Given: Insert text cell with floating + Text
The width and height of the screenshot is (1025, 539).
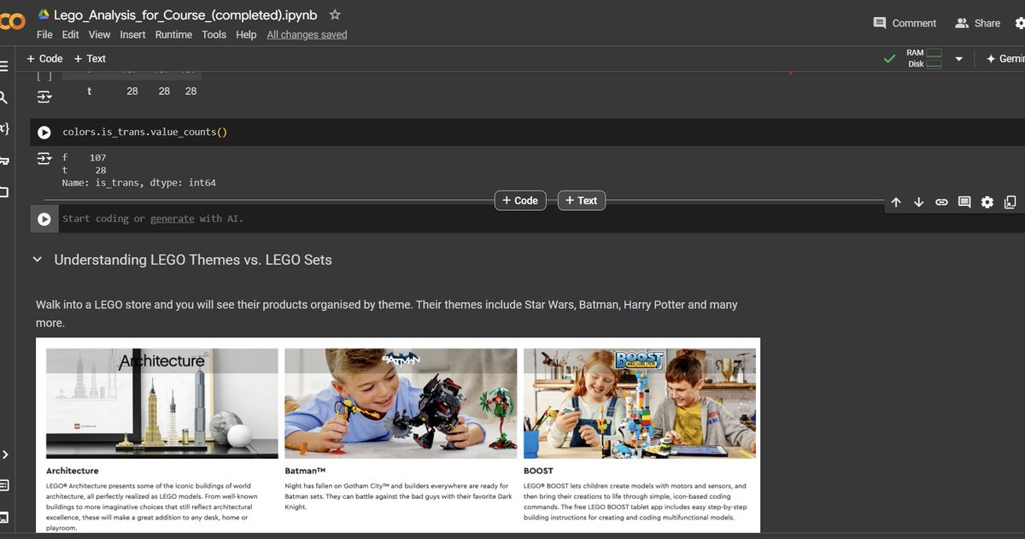Looking at the screenshot, I should 582,201.
